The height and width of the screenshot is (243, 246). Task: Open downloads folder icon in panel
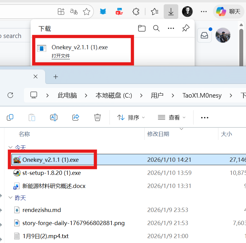pyautogui.click(x=142, y=29)
